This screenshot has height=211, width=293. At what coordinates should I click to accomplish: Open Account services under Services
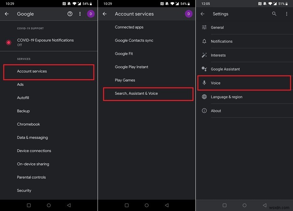pyautogui.click(x=32, y=71)
